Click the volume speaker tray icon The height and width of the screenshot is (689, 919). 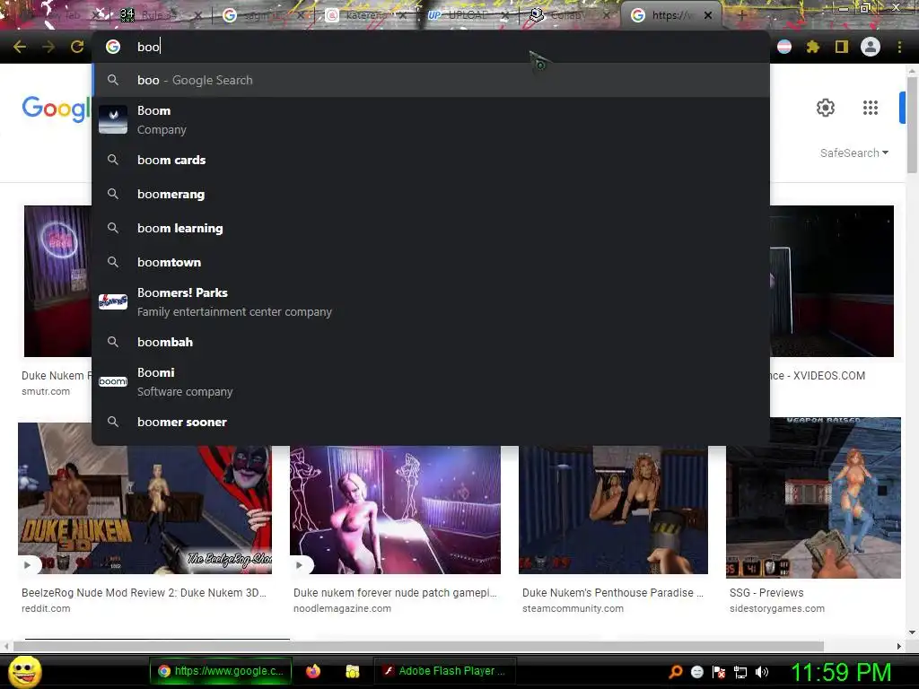pos(762,671)
